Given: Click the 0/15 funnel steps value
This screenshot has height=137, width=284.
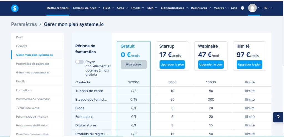Looking at the screenshot, I should tap(134, 100).
